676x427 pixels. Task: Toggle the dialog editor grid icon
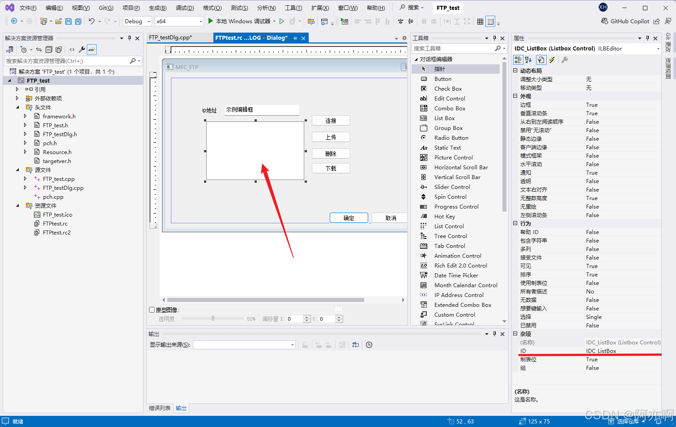[x=480, y=21]
